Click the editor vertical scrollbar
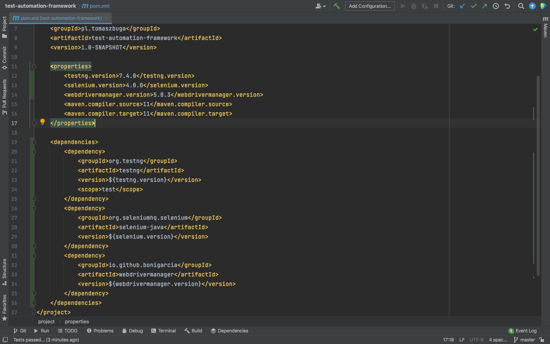Screen dimensions: 550x344 pos(538,175)
